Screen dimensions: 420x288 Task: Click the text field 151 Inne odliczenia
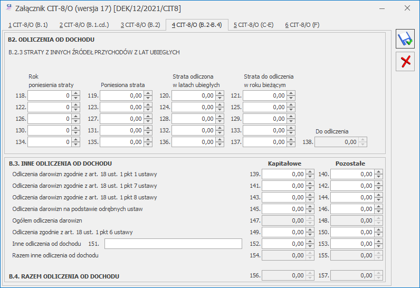click(173, 244)
